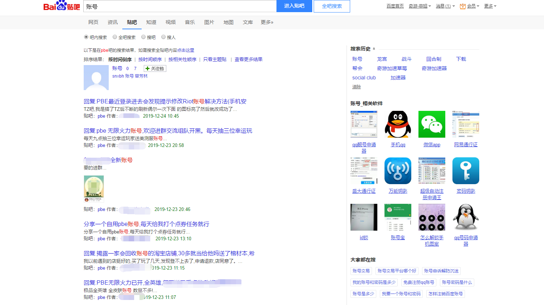Expand the 更多 dropdown in top bar
Screen dimensions: 544x305
490,6
